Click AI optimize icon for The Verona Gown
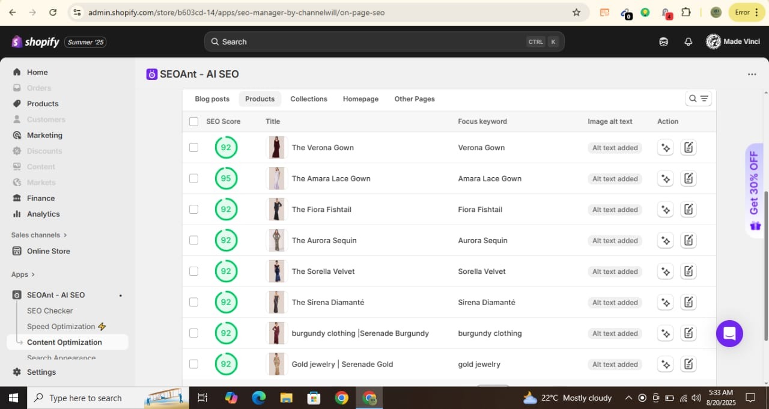Image resolution: width=769 pixels, height=409 pixels. tap(665, 148)
